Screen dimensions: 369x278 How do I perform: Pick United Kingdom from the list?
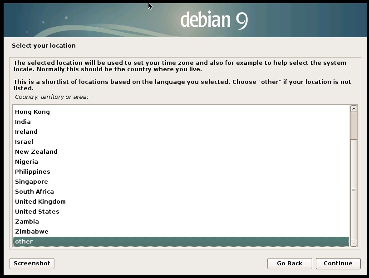click(40, 201)
